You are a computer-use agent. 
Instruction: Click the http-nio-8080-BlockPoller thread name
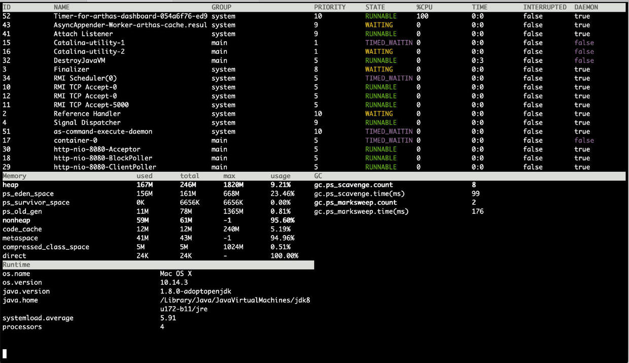tap(103, 158)
